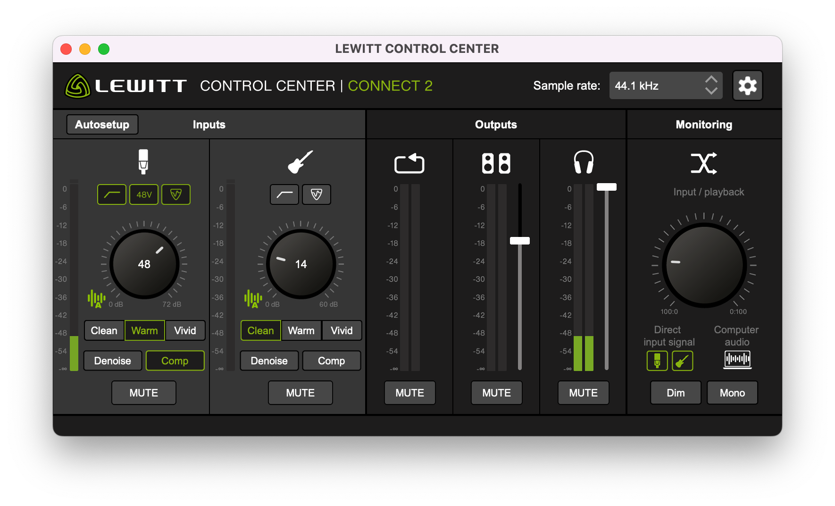Viewport: 835px width, 506px height.
Task: Click the Autosetup button
Action: pyautogui.click(x=102, y=125)
